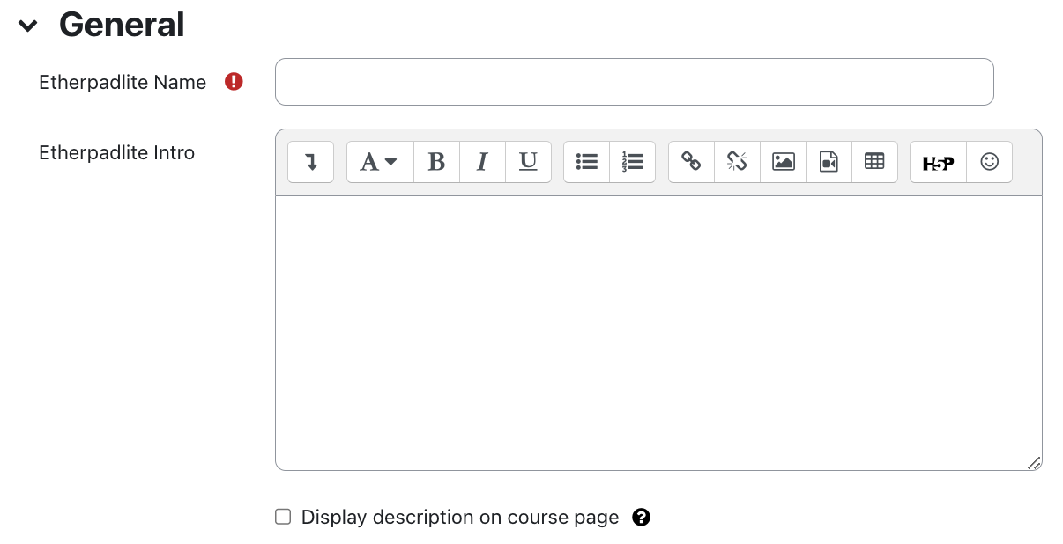1063x544 pixels.
Task: Click inside the Etherpadlite Intro text area
Action: [x=658, y=333]
